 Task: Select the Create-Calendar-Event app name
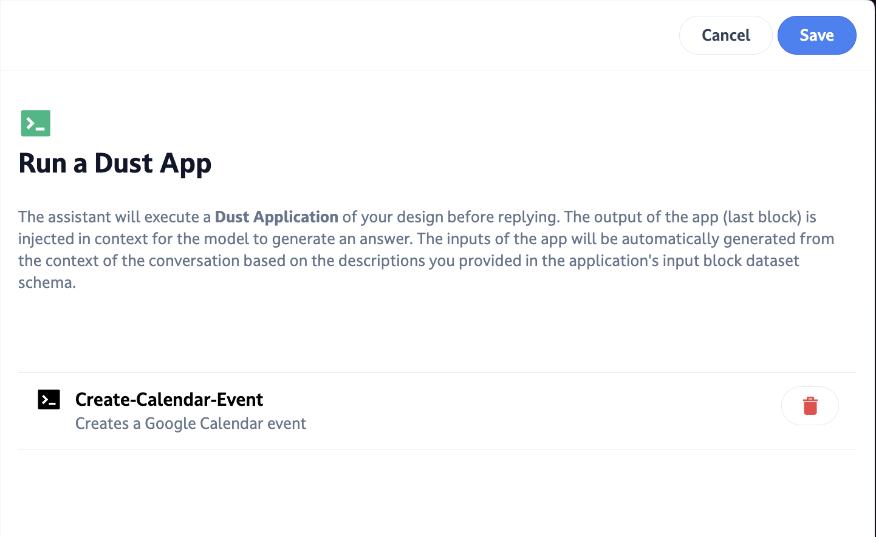point(169,400)
